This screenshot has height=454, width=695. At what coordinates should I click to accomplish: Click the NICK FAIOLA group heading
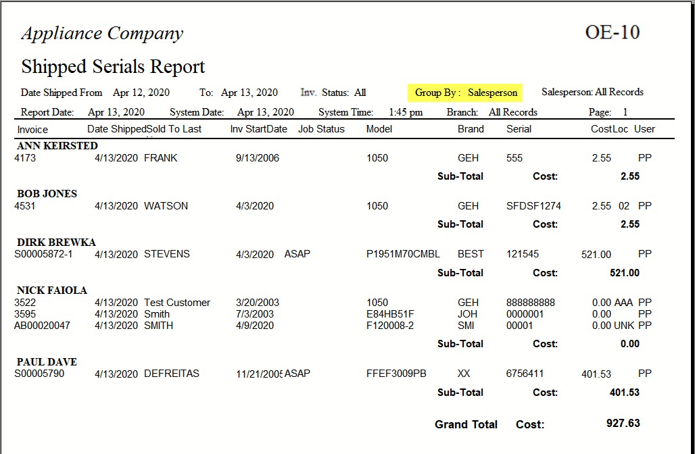click(x=52, y=290)
